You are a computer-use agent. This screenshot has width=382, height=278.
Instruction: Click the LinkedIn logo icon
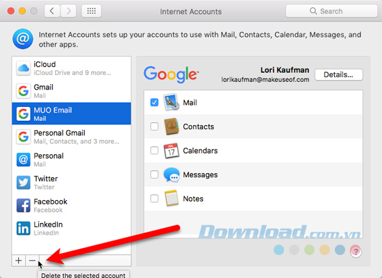(x=24, y=228)
